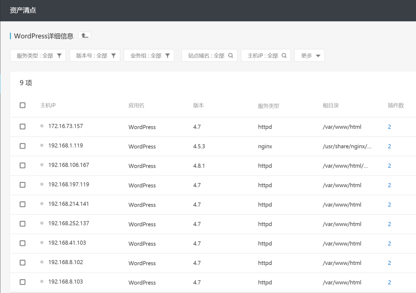This screenshot has width=416, height=293.
Task: Check the row for 172.16.73.157
Action: [22, 127]
